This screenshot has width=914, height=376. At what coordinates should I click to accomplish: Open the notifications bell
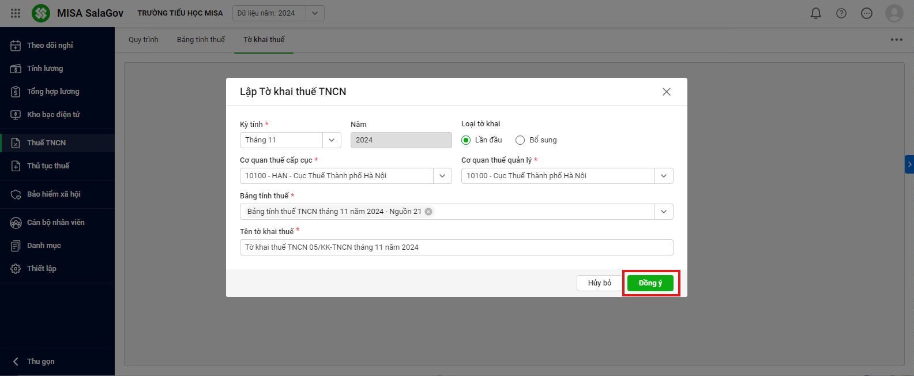pos(816,13)
